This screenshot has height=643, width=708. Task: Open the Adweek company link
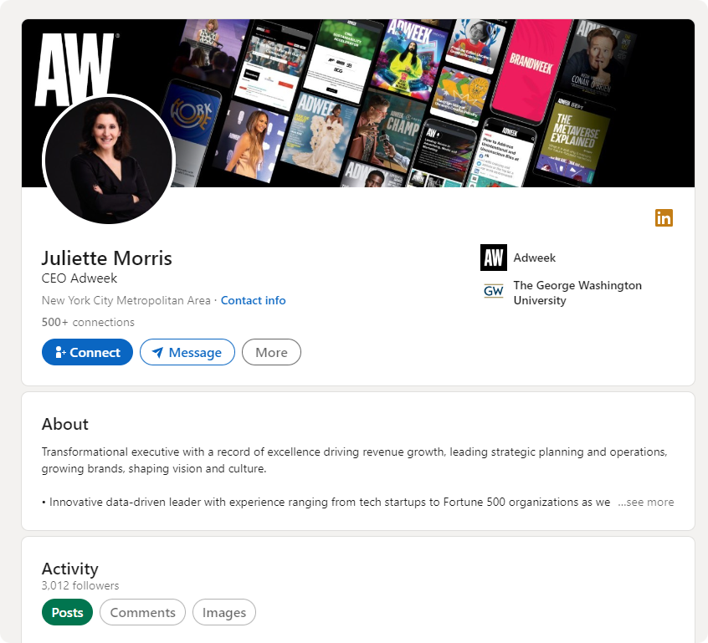click(x=535, y=258)
